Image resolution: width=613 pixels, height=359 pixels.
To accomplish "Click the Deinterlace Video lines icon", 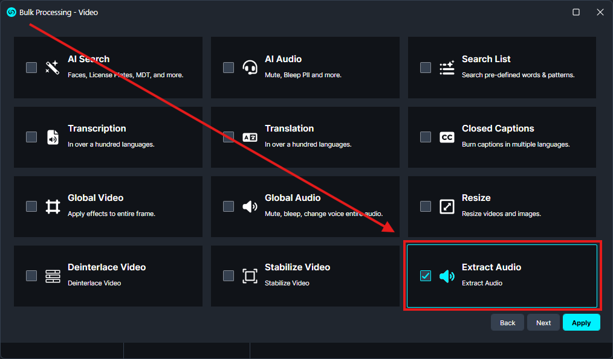I will coord(53,276).
